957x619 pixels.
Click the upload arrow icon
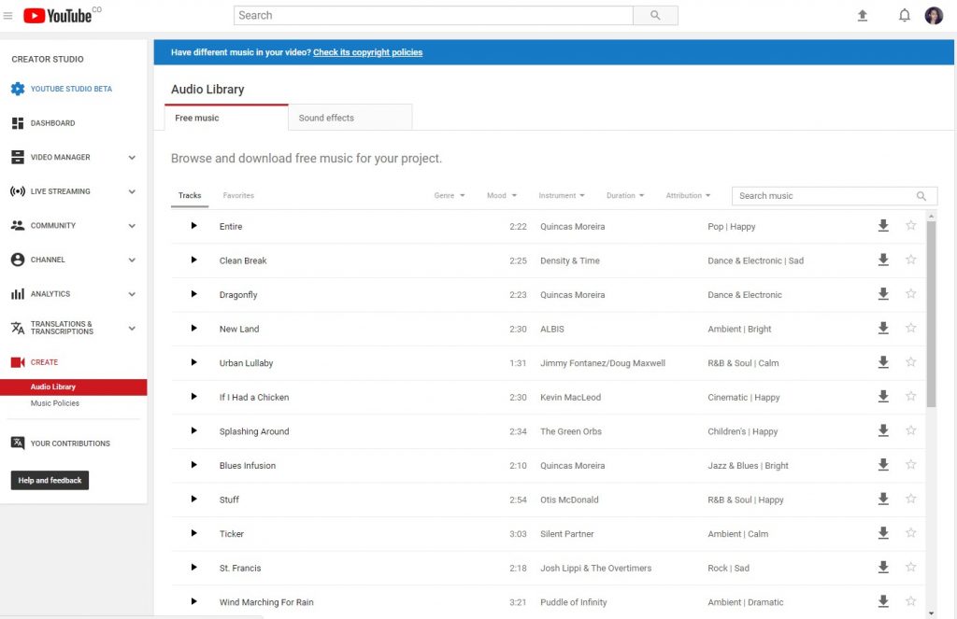click(862, 15)
